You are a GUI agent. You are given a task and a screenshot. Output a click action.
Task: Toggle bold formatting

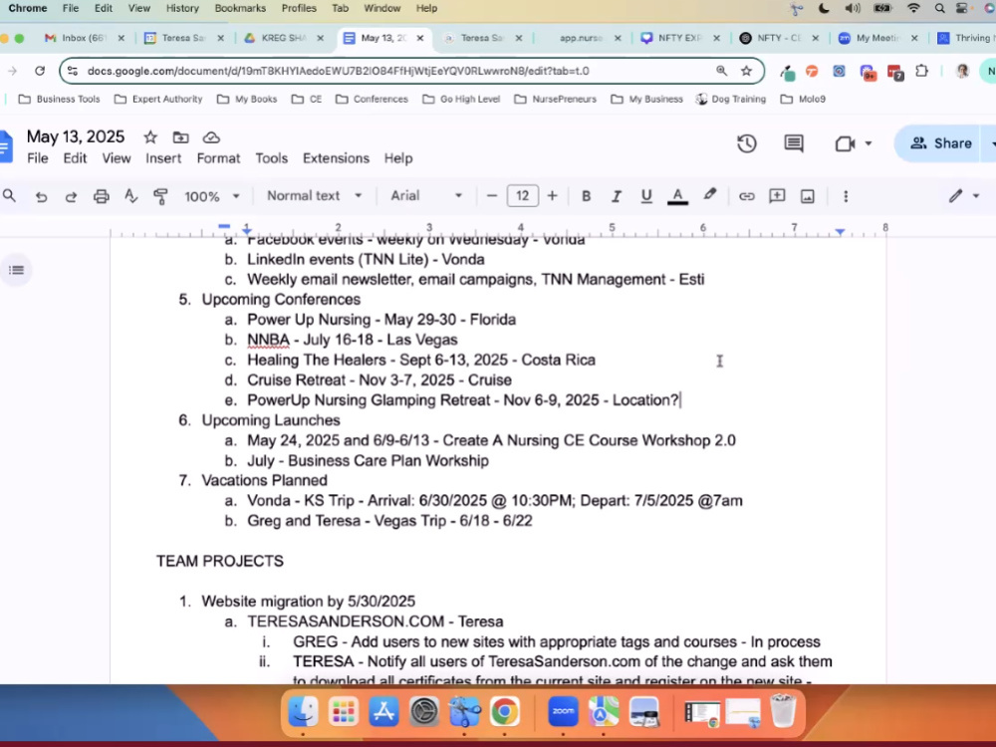coord(587,196)
